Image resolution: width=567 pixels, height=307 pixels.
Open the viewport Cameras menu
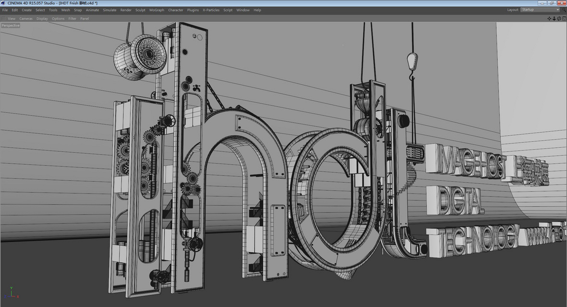click(x=26, y=18)
